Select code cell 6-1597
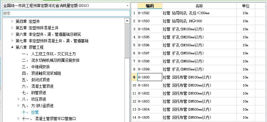267x122 pixels. (150, 53)
